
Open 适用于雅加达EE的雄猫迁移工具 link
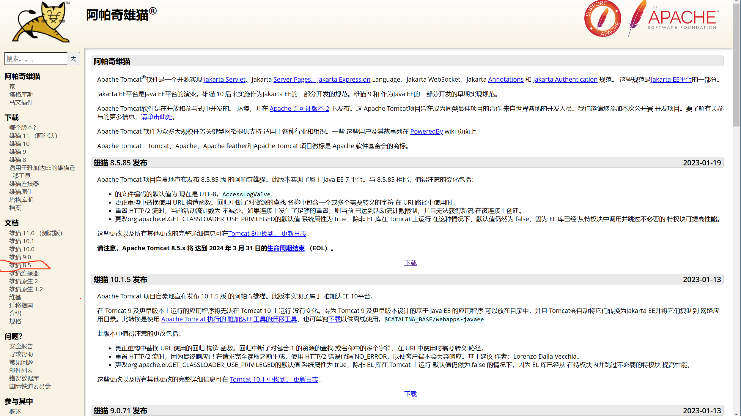coord(42,172)
